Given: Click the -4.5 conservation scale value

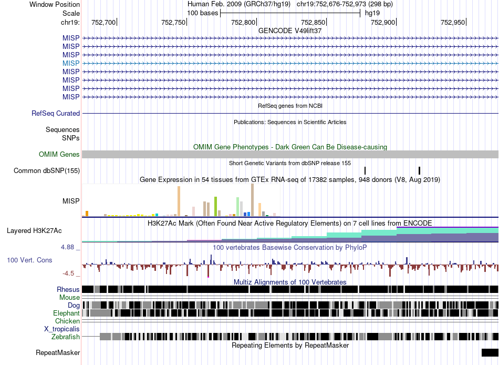Looking at the screenshot, I should 68,273.
